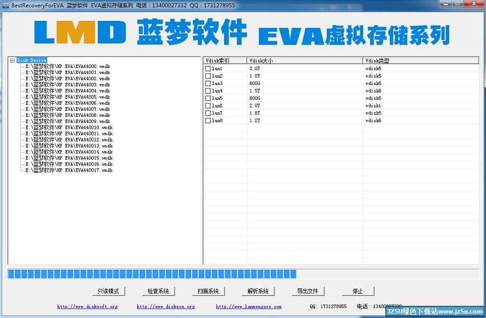Pick EVA44003.vmdk tree entry
Screen dimensions: 486x318
(x=68, y=85)
